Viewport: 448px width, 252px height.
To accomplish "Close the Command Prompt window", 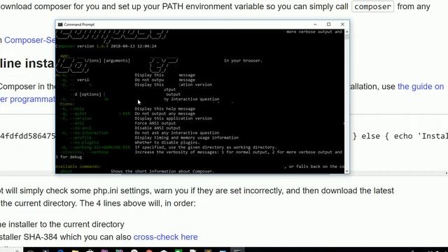I will tap(342, 24).
